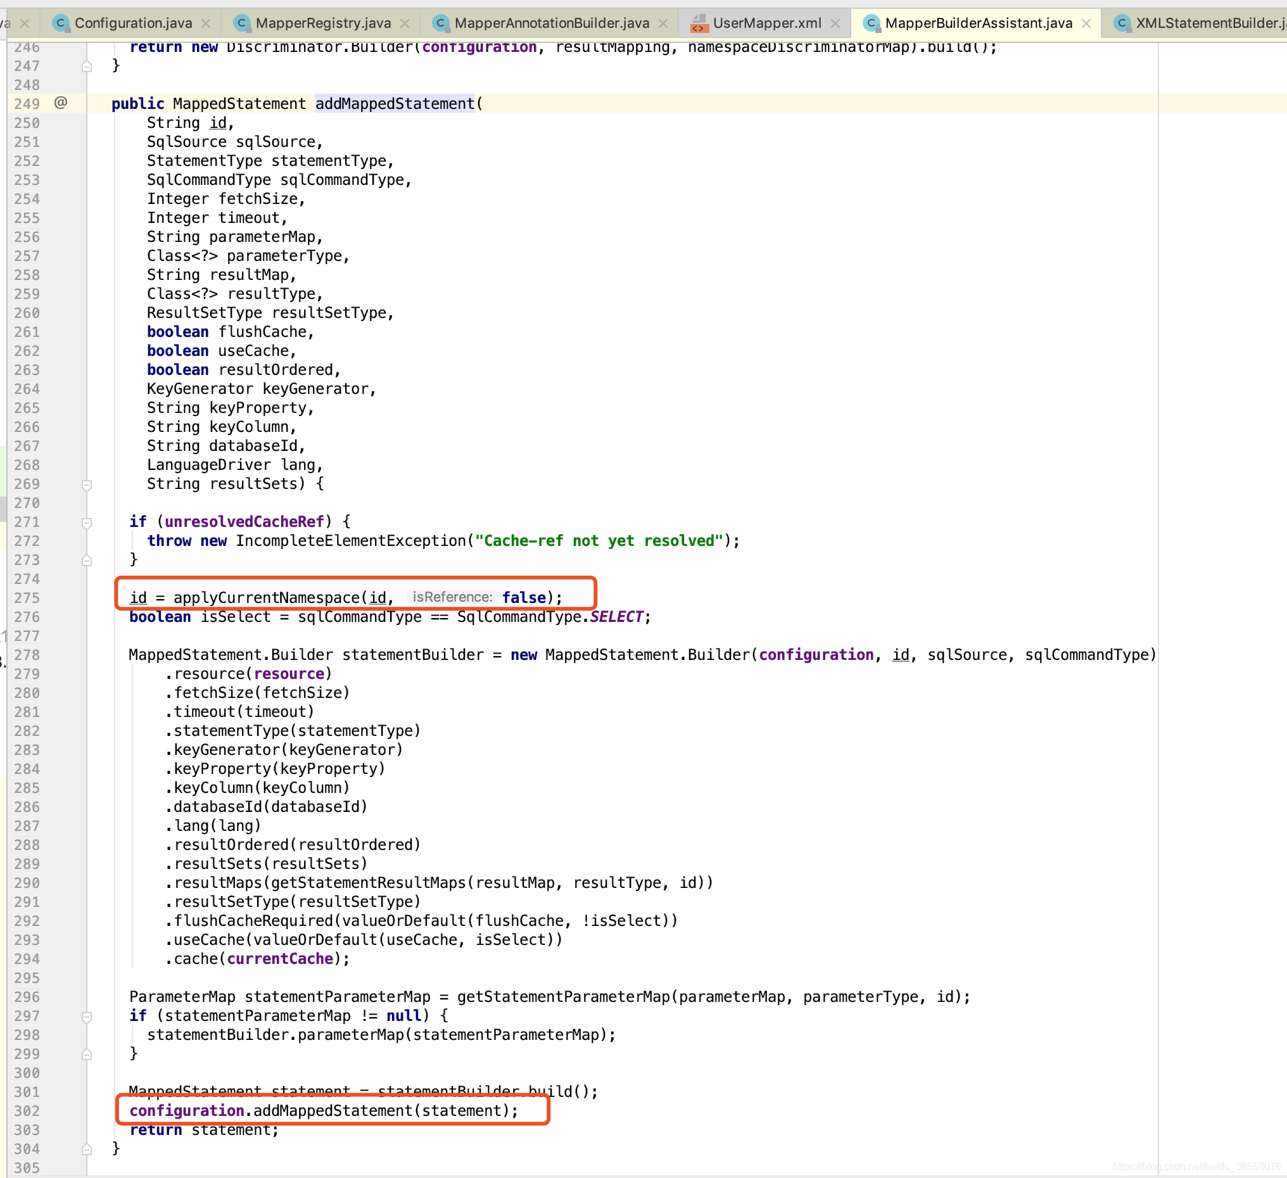Click the fold end marker at line 304
Image resolution: width=1287 pixels, height=1178 pixels.
87,1149
